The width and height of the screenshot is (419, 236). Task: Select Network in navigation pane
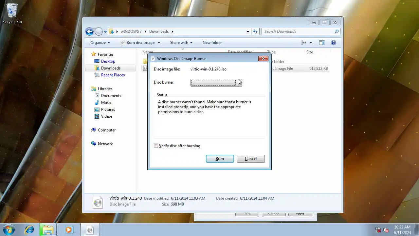point(105,144)
